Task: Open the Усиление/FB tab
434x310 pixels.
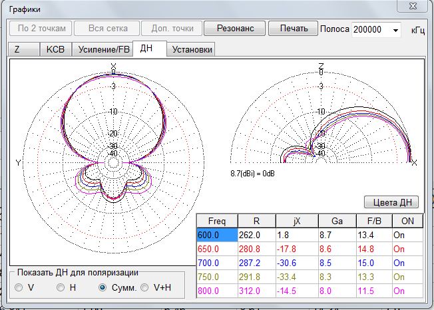Action: click(103, 50)
